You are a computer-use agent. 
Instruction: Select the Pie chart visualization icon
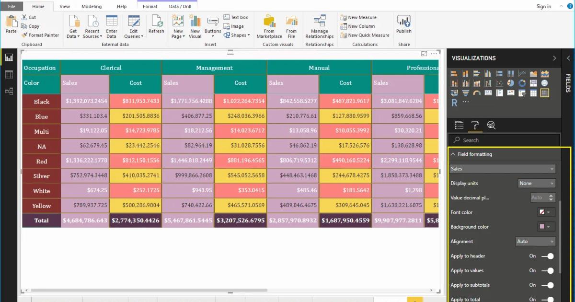510,82
